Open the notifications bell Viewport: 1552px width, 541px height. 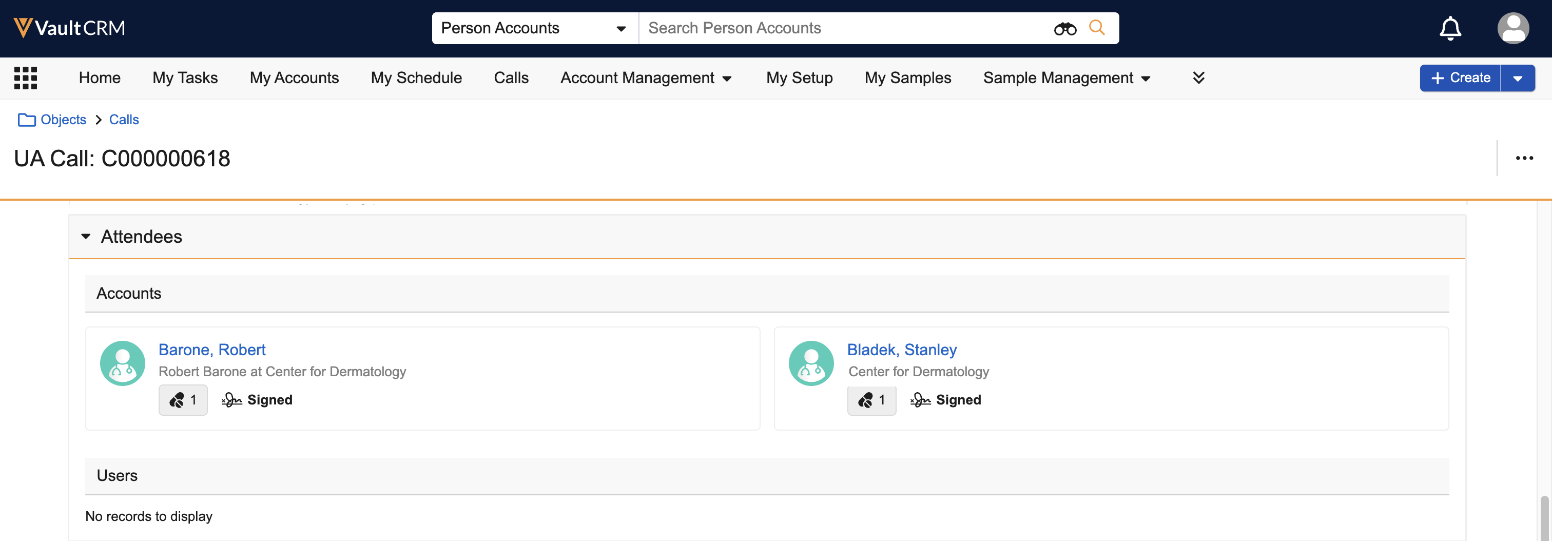pyautogui.click(x=1449, y=28)
